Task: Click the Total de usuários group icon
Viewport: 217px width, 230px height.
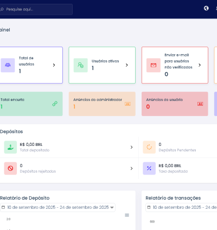Action: pyautogui.click(x=8, y=65)
